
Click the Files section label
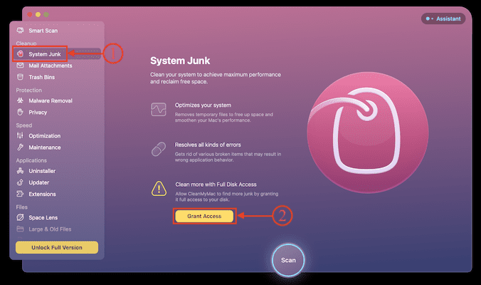22,207
